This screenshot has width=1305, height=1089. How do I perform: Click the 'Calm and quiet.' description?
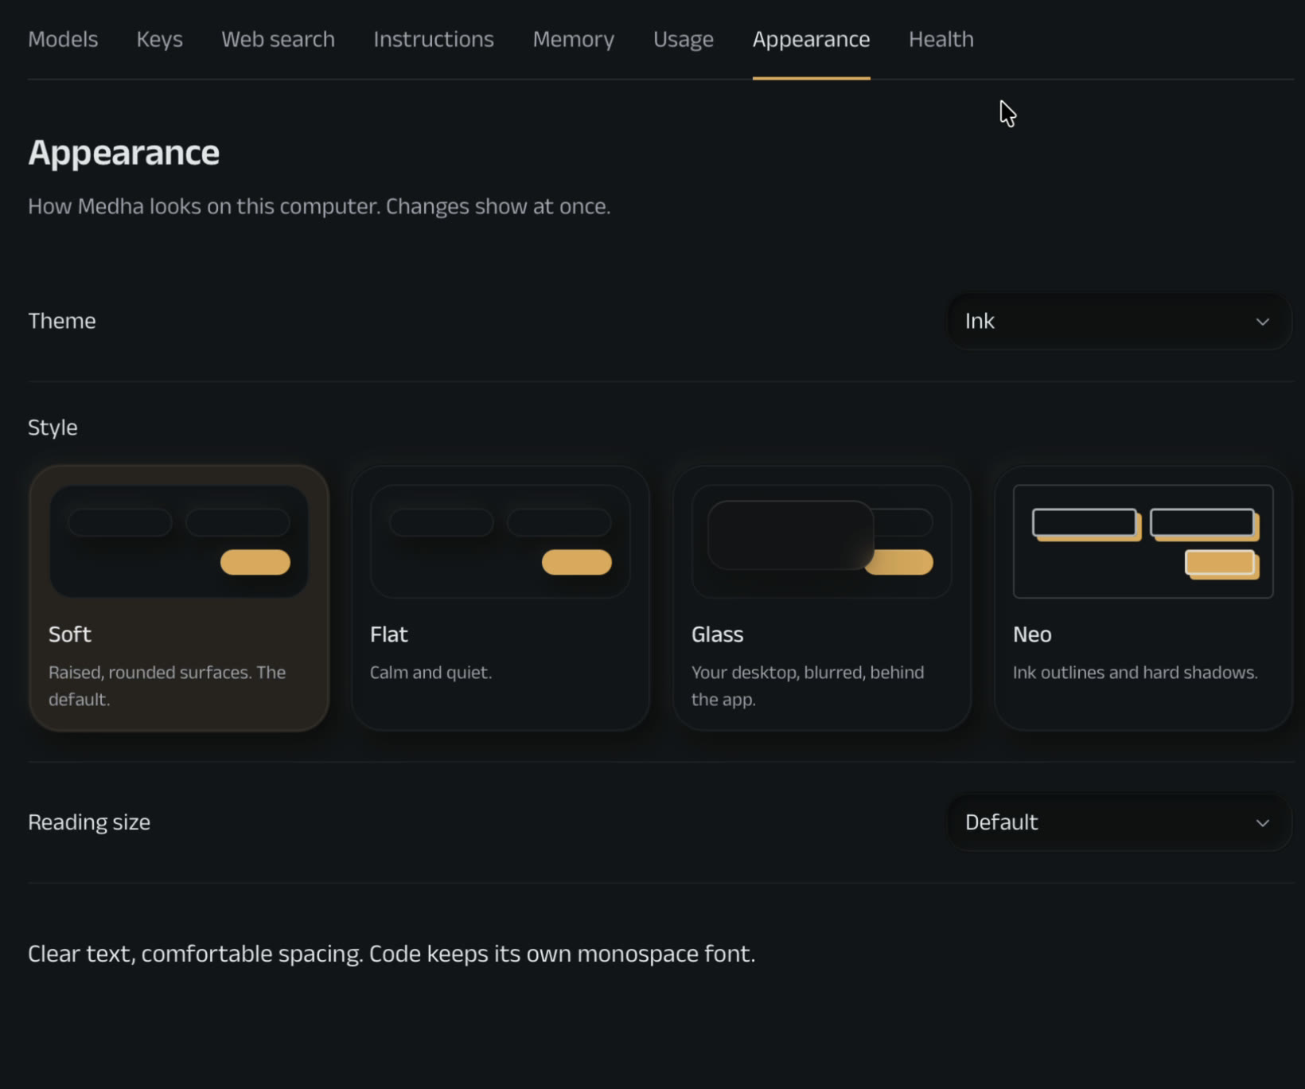pyautogui.click(x=430, y=673)
